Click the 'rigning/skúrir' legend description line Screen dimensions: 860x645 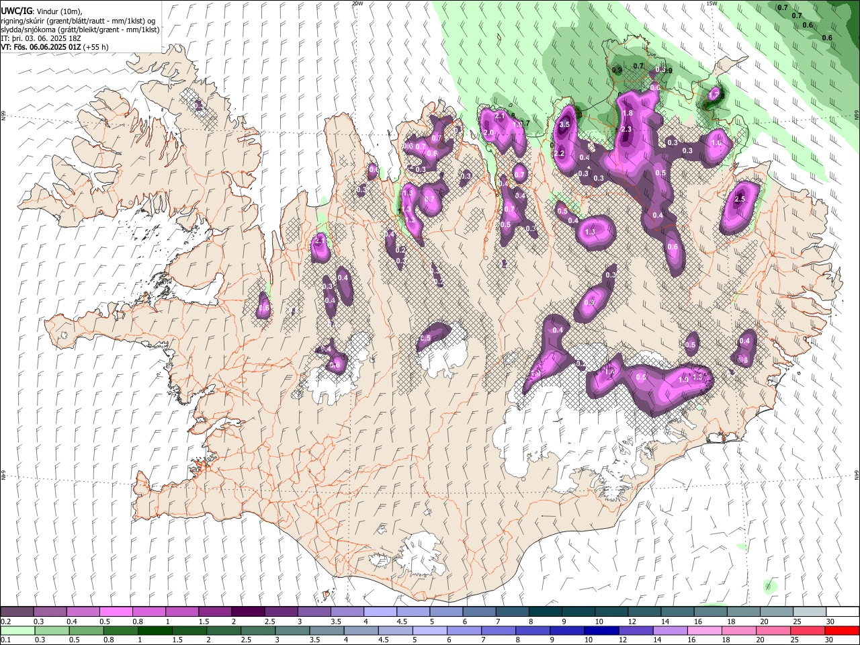pos(78,21)
